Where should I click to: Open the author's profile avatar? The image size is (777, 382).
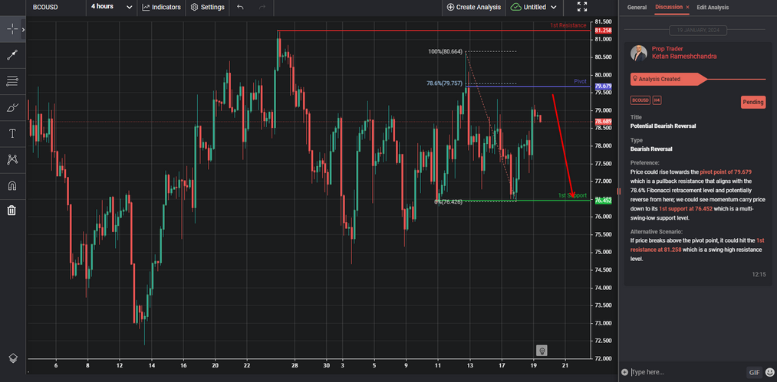tap(639, 53)
